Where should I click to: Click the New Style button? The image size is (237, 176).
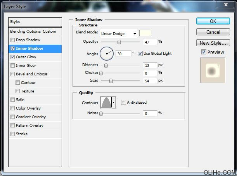(213, 43)
